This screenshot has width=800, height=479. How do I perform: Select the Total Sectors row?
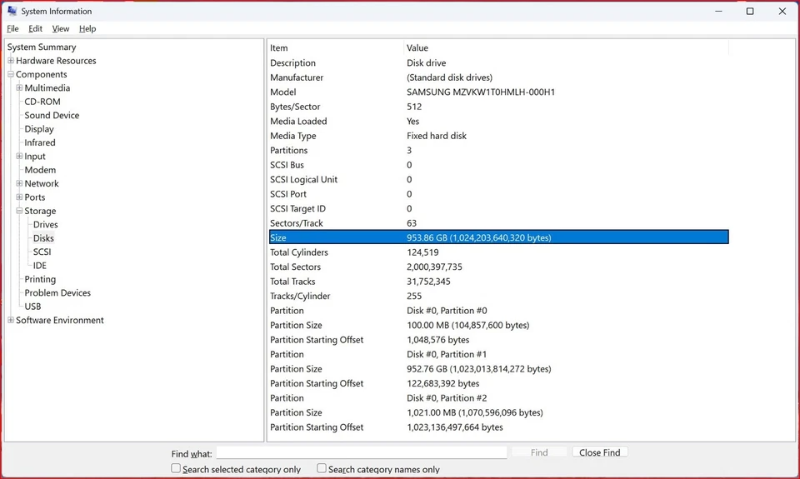(x=498, y=267)
